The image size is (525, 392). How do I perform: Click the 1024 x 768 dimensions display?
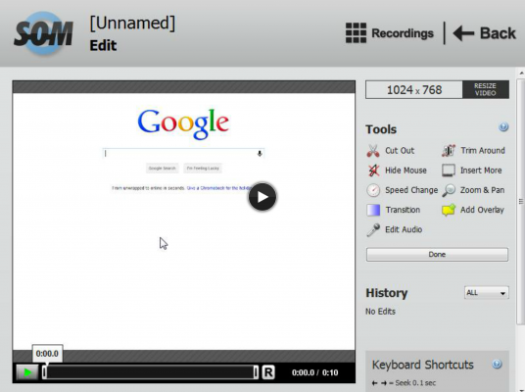414,90
